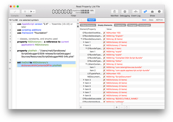Select value NSString "Compiled OSA Script Bundle"

tap(125, 58)
